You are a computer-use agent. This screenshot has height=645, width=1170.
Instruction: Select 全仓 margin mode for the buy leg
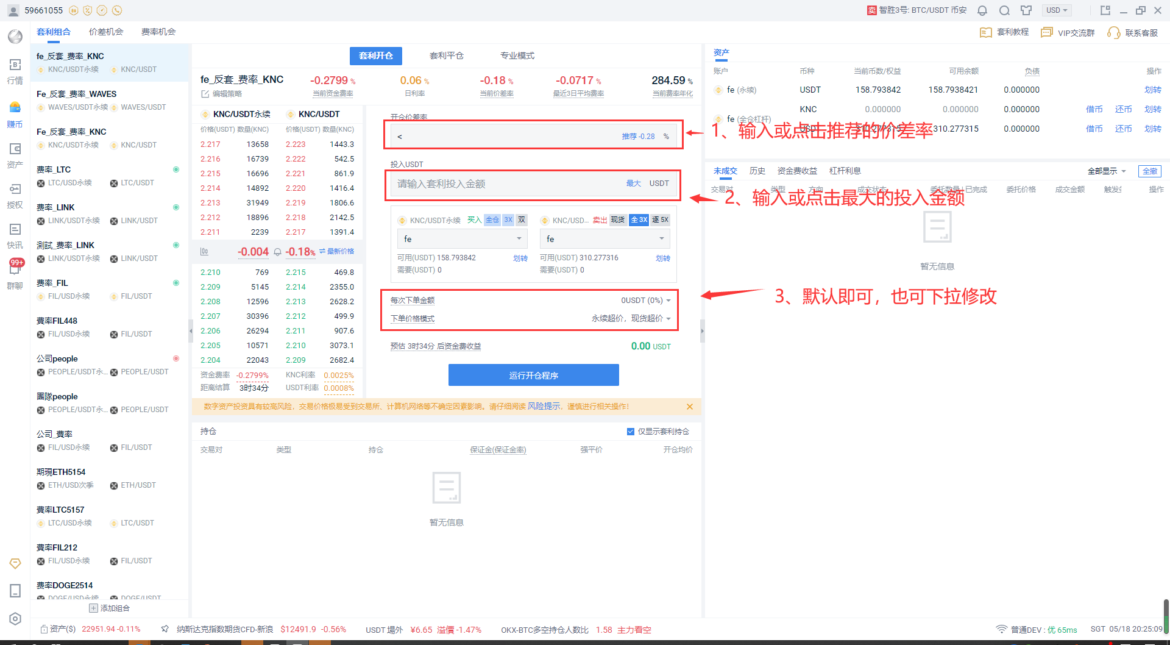click(492, 220)
